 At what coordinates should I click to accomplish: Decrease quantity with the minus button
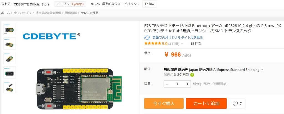167,84
